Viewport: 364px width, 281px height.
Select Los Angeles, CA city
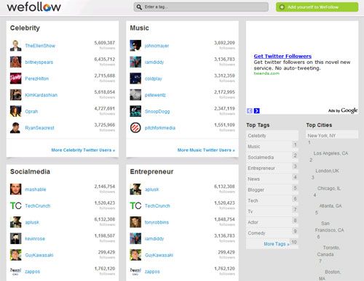(x=331, y=153)
